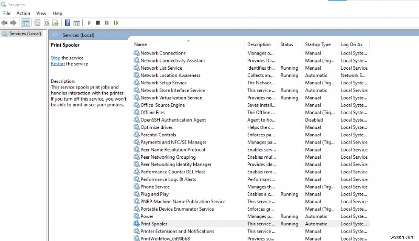Open the View menu

[x=41, y=13]
